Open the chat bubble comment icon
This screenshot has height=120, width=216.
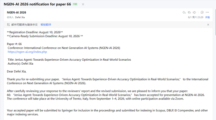pyautogui.click(x=202, y=12)
